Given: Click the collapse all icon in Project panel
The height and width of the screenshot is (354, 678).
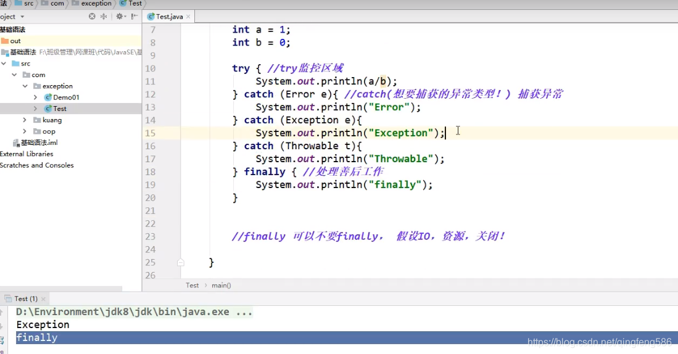Looking at the screenshot, I should 104,17.
